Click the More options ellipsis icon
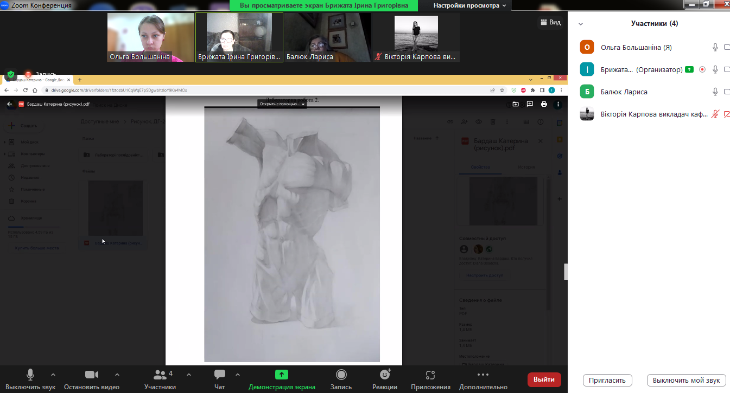The image size is (730, 393). tap(483, 375)
